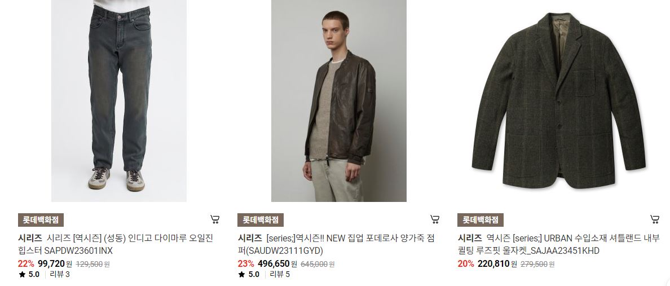Screen dimensions: 670x286
Task: Click the star rating icon under leather jumper
Action: tap(242, 275)
